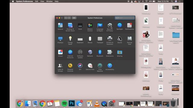Click the battery status indicator
Image resolution: width=193 pixels, height=108 pixels.
point(152,1)
